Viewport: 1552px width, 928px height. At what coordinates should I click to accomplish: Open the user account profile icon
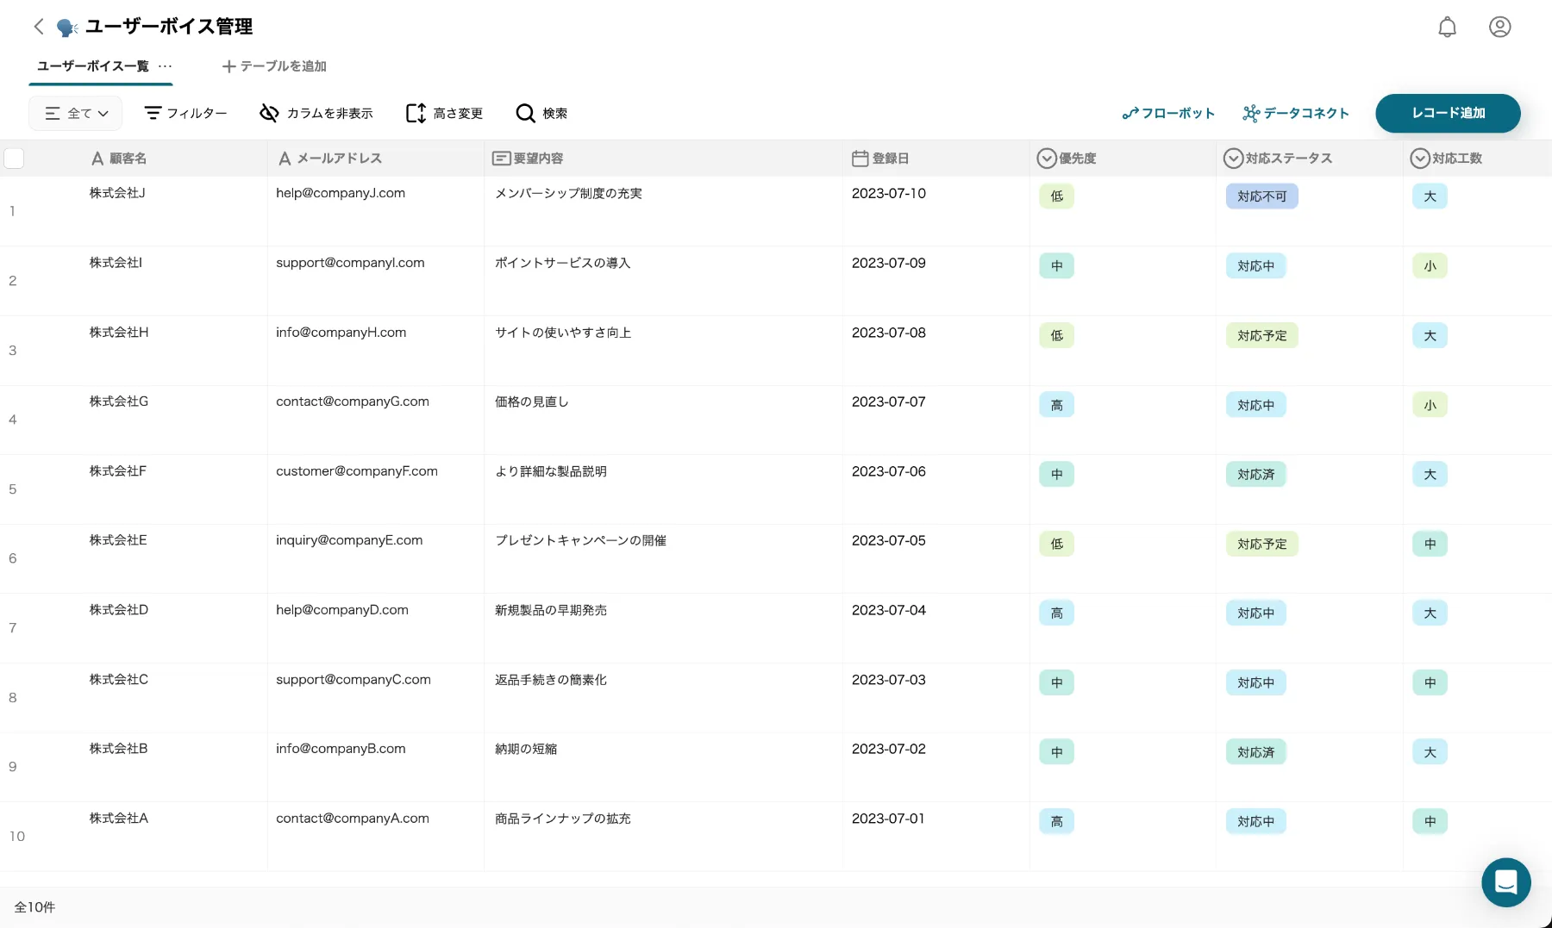pyautogui.click(x=1499, y=27)
